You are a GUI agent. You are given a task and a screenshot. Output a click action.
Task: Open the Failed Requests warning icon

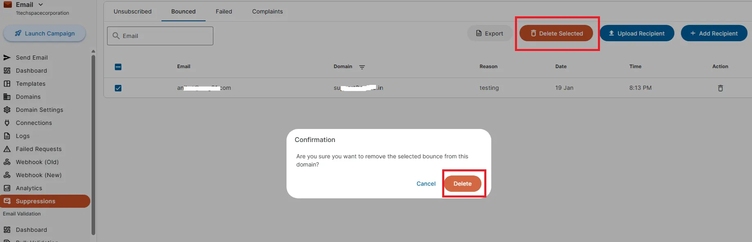[x=7, y=149]
